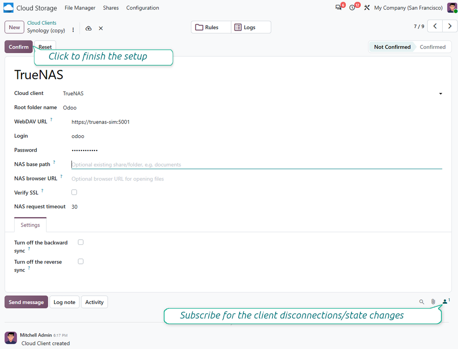The width and height of the screenshot is (458, 349).
Task: Open the followers icon in chatter
Action: click(x=446, y=302)
